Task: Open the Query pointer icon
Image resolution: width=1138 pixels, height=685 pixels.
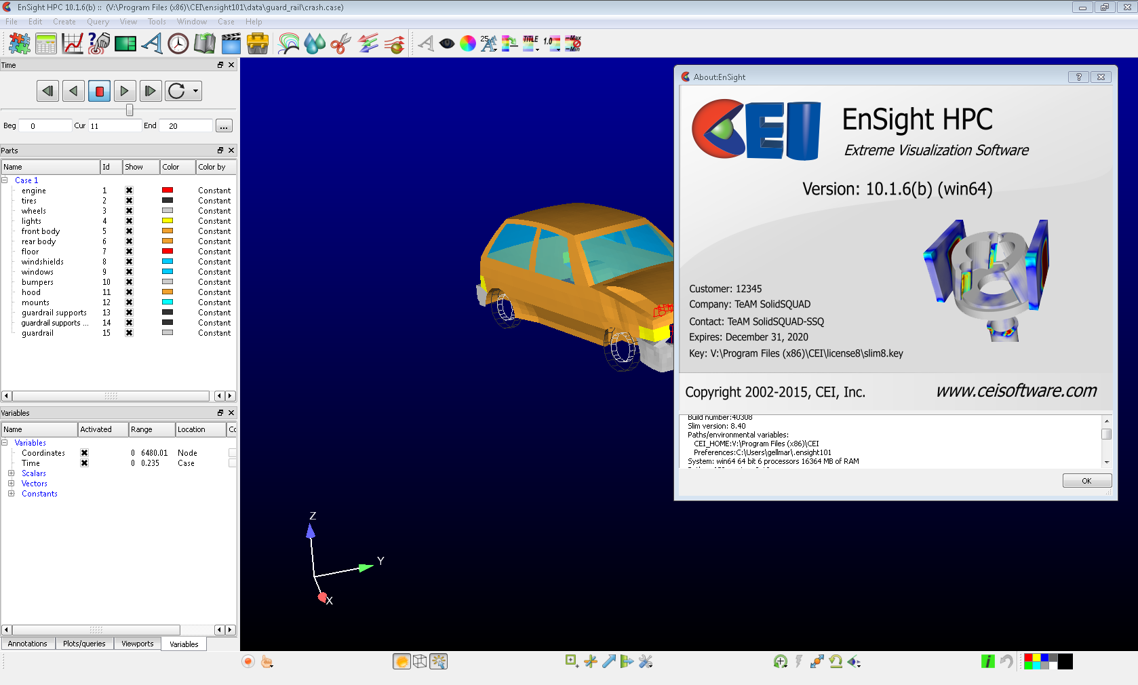Action: tap(99, 43)
